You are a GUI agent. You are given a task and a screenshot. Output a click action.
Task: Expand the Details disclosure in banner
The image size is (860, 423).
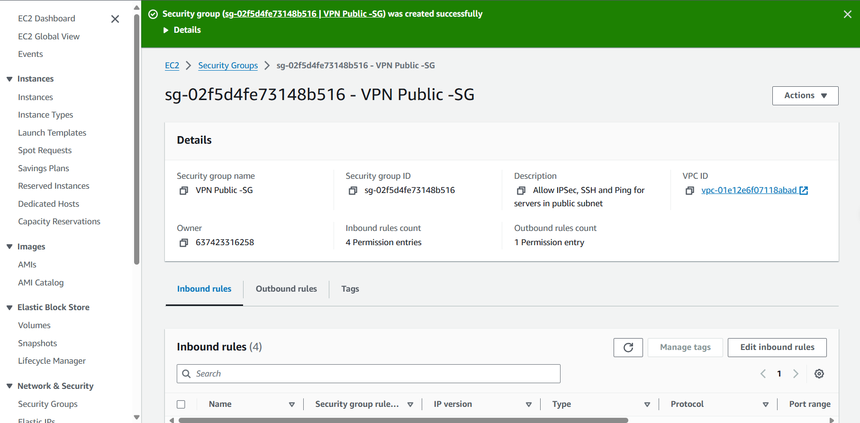[182, 30]
